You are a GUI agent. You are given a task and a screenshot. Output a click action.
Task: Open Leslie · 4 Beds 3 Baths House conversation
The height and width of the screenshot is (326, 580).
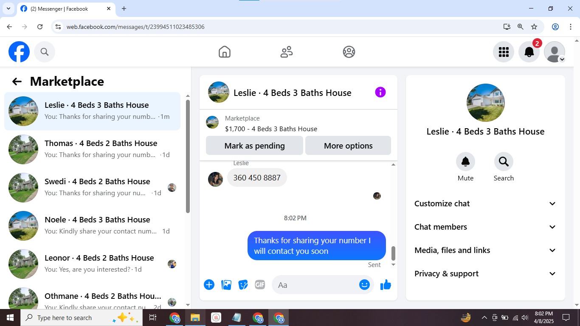[x=92, y=111]
